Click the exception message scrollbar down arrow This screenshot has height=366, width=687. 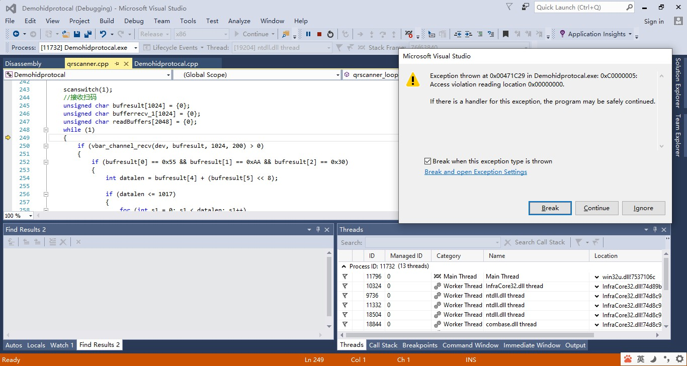[662, 146]
